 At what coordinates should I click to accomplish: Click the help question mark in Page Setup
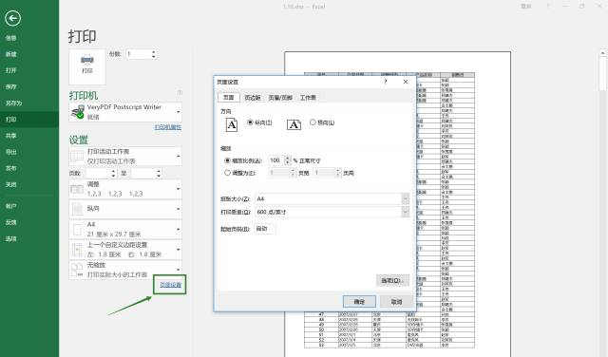(x=386, y=82)
